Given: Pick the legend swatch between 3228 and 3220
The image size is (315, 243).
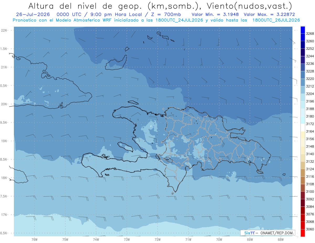Looking at the screenshot, I should click(303, 75).
